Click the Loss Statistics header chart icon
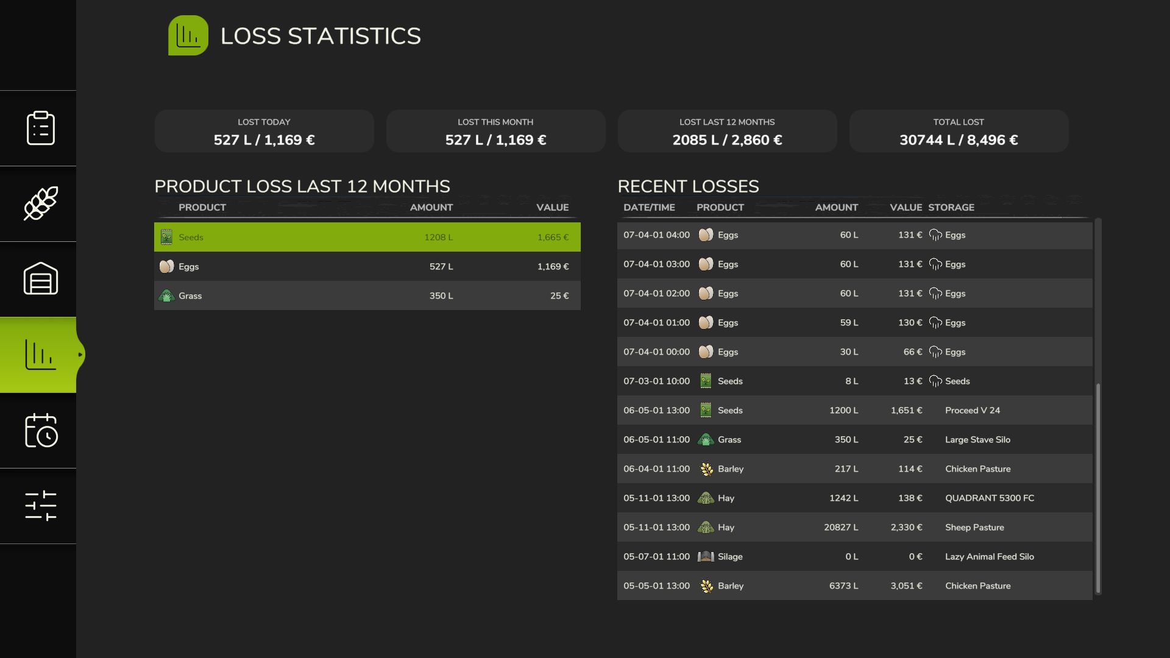 pos(188,35)
